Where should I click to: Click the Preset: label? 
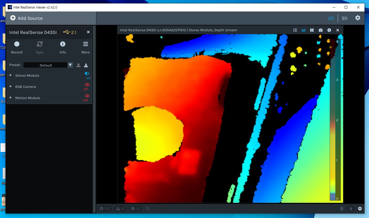15,65
